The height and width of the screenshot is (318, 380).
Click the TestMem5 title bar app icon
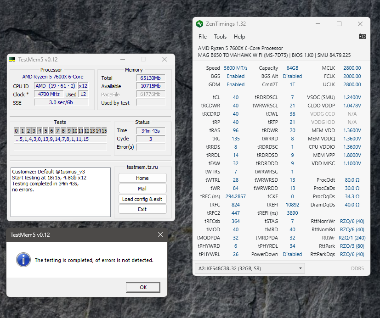coord(12,60)
